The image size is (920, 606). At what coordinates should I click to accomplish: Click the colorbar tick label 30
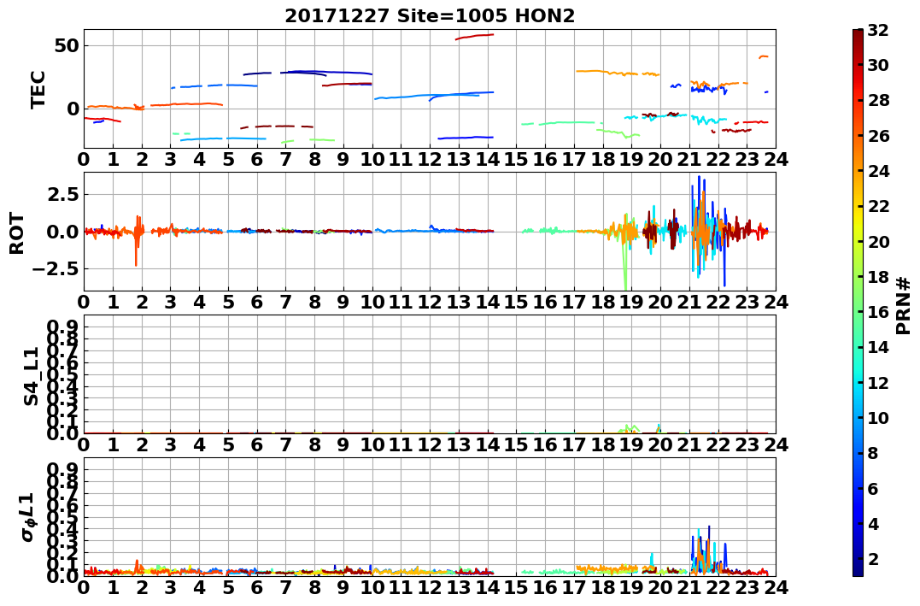pos(878,65)
